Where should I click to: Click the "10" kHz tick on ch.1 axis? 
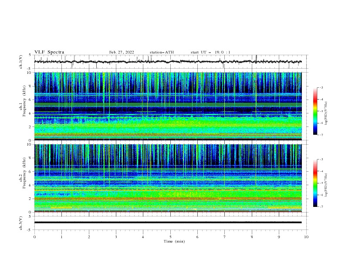[30, 73]
